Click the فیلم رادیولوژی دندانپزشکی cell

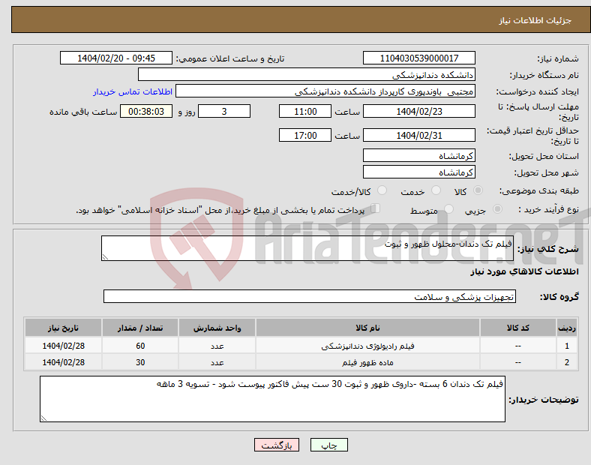pos(367,346)
